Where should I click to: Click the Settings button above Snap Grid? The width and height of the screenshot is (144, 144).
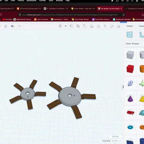(x=115, y=136)
